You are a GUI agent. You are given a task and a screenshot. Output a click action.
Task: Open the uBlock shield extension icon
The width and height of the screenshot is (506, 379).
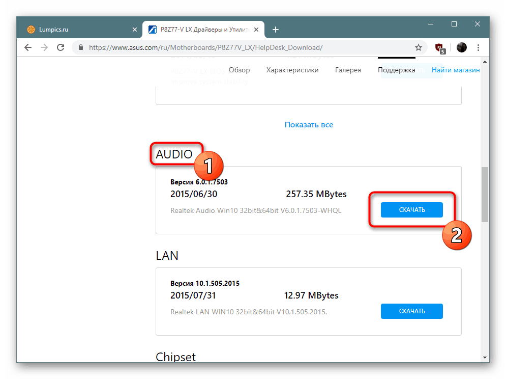(x=440, y=48)
